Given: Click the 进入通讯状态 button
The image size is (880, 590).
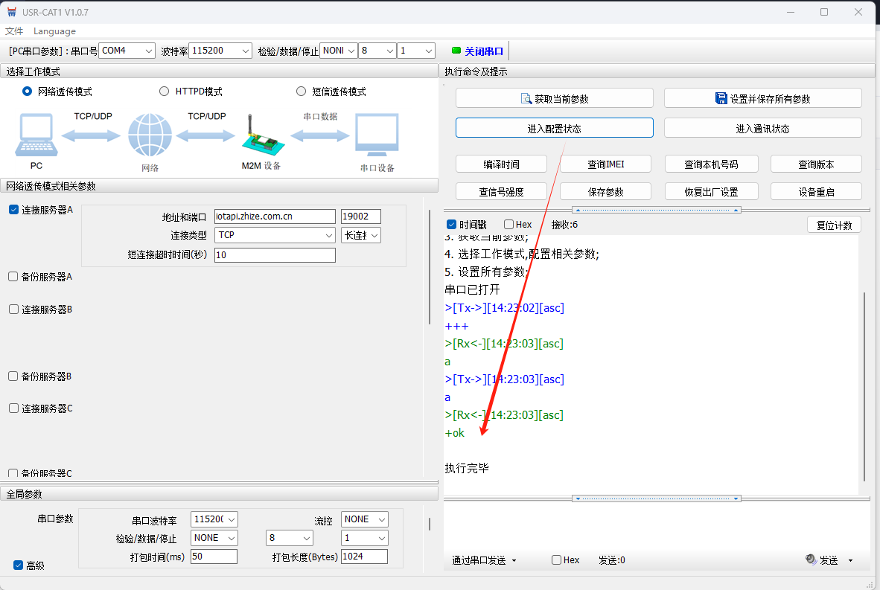Looking at the screenshot, I should pos(762,128).
